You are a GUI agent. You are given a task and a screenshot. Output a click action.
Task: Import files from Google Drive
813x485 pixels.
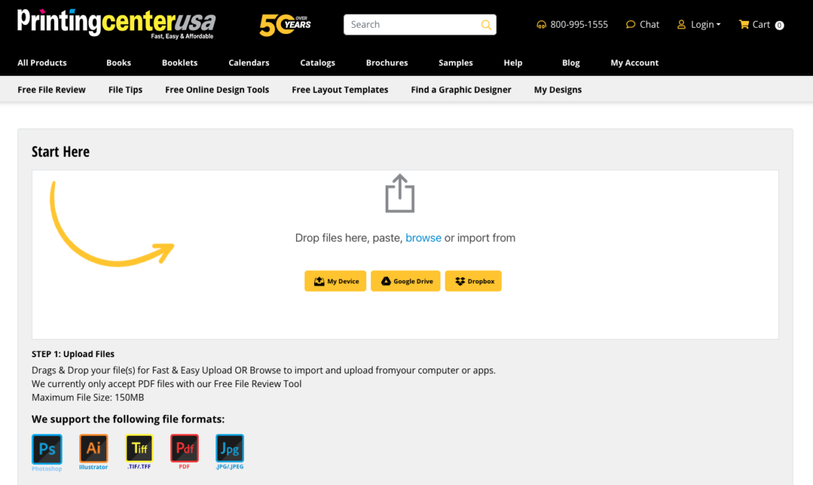[x=406, y=281]
